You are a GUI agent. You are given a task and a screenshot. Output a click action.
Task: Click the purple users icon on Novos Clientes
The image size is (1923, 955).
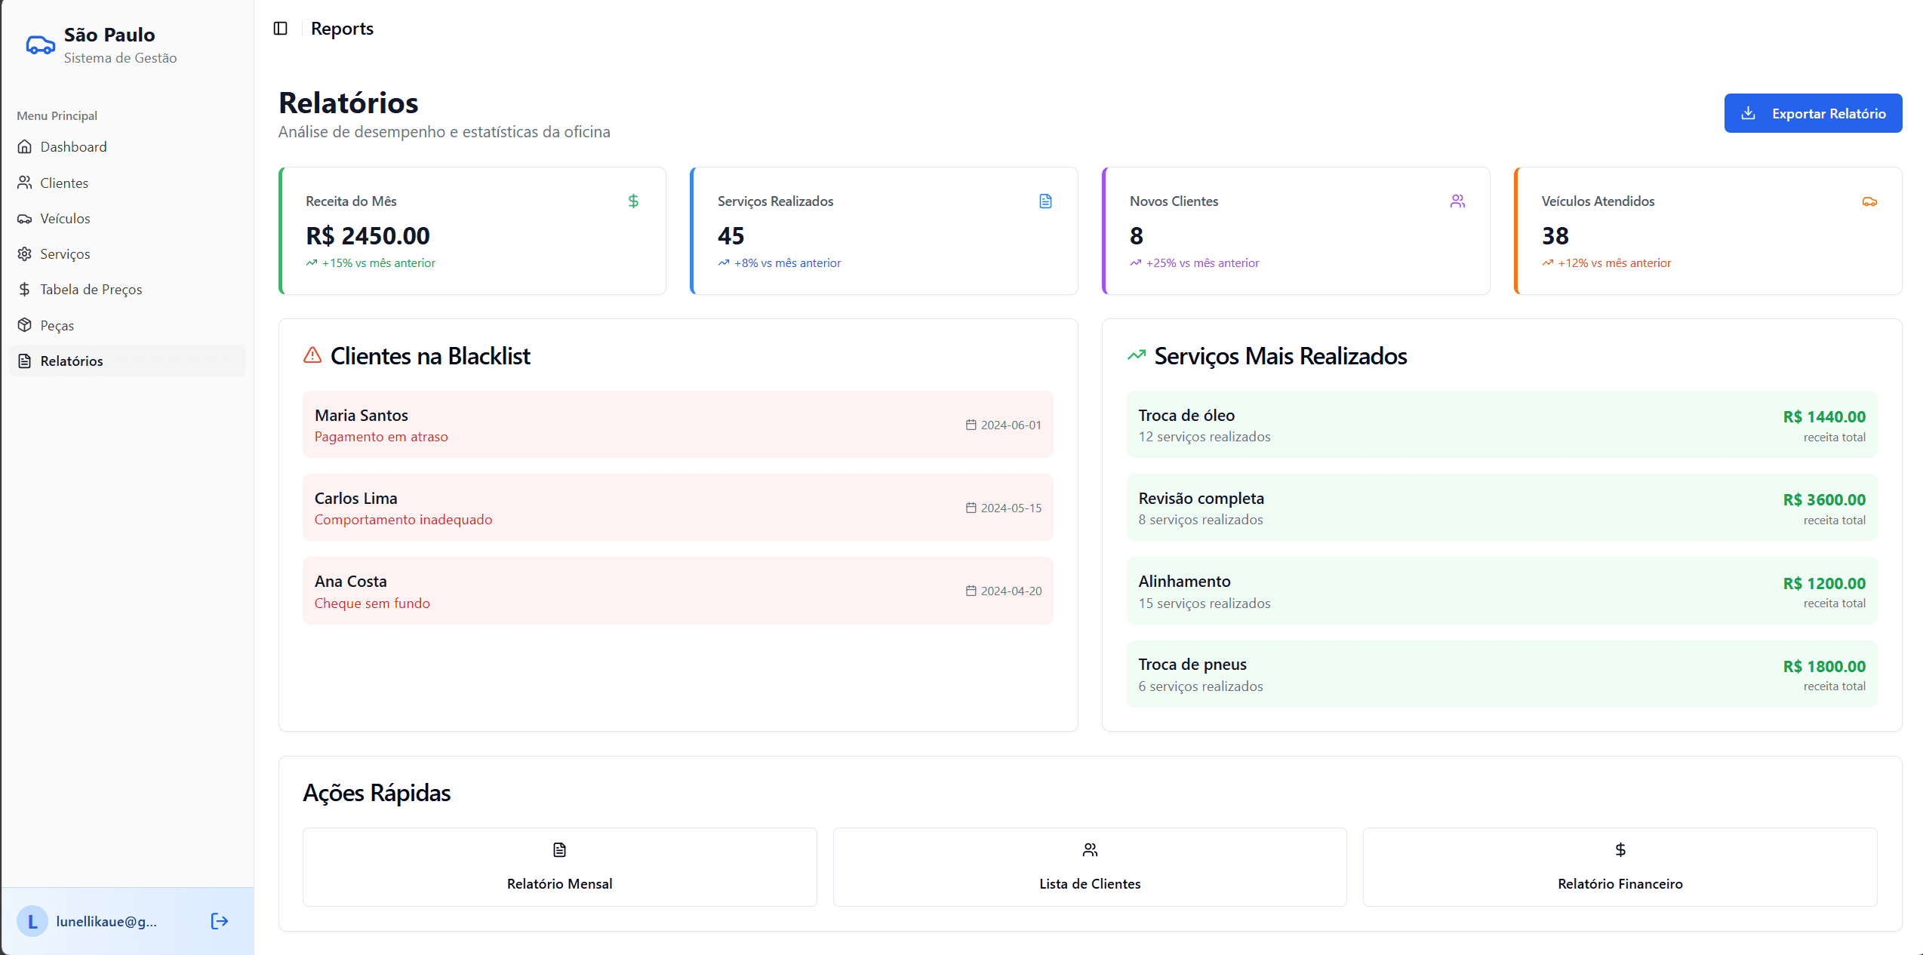(1457, 201)
